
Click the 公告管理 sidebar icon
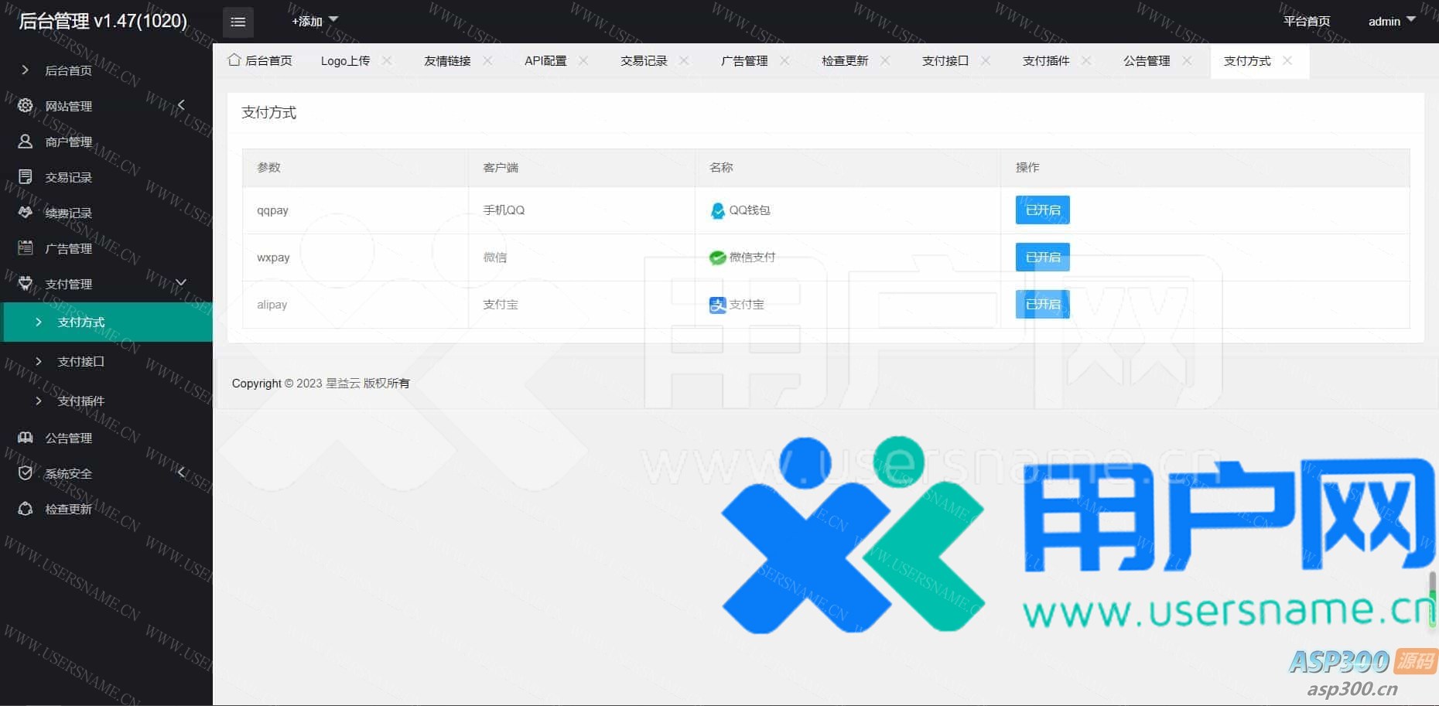(x=26, y=438)
